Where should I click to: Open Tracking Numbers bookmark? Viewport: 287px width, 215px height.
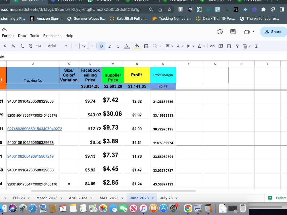172,18
